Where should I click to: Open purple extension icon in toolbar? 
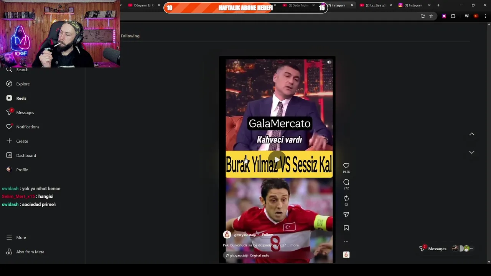444,16
